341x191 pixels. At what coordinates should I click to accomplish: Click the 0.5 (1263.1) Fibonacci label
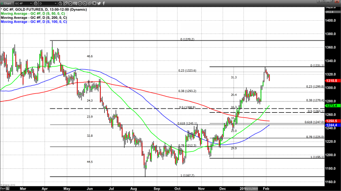click(x=316, y=111)
